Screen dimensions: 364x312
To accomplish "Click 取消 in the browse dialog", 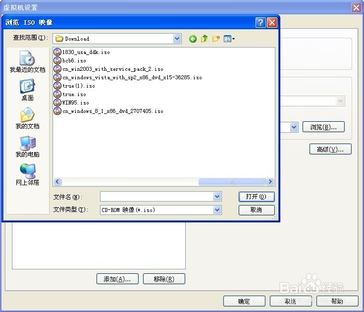I will coord(257,210).
